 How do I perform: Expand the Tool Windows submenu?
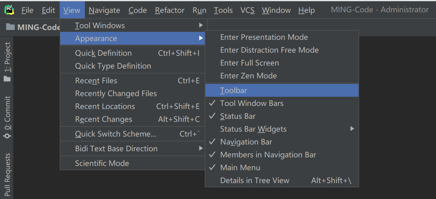[100, 26]
